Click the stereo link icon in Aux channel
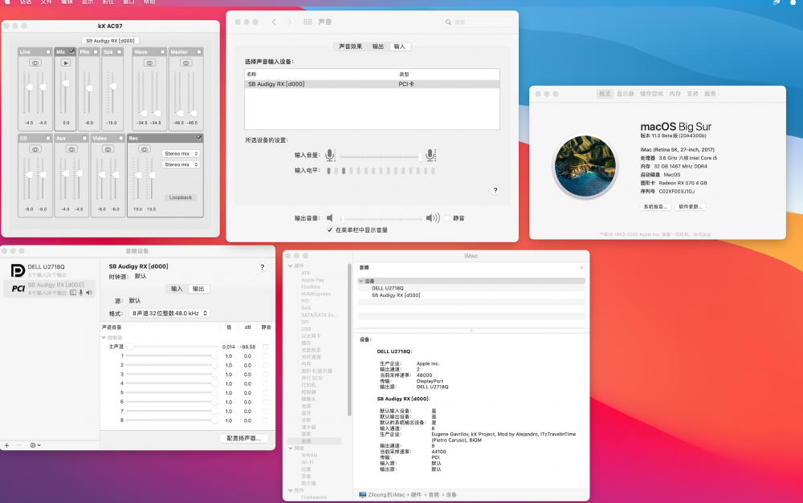The image size is (803, 503). tap(71, 149)
